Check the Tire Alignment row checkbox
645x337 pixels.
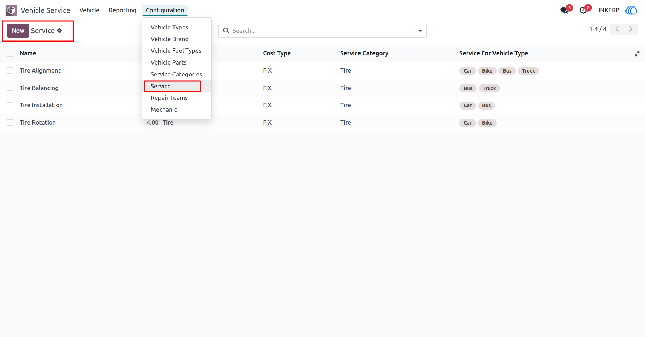coord(10,70)
